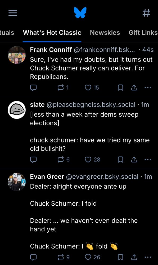The height and width of the screenshot is (265, 158).
Task: Switch to the Newskies feed tab
Action: (x=105, y=33)
